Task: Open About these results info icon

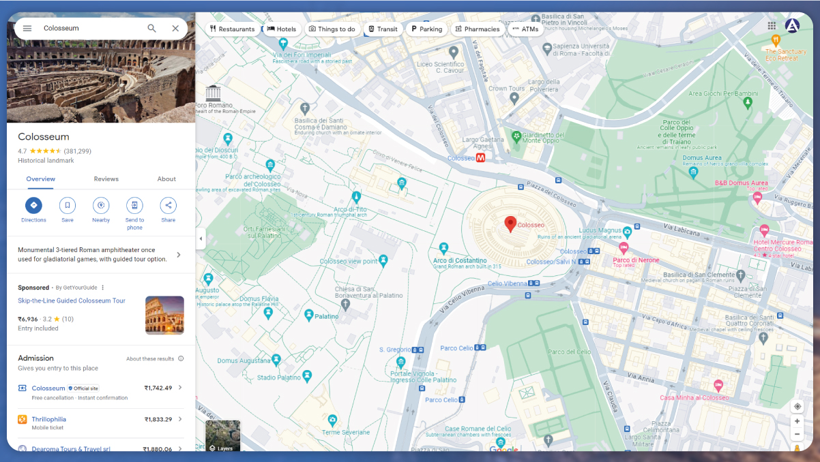Action: tap(181, 358)
